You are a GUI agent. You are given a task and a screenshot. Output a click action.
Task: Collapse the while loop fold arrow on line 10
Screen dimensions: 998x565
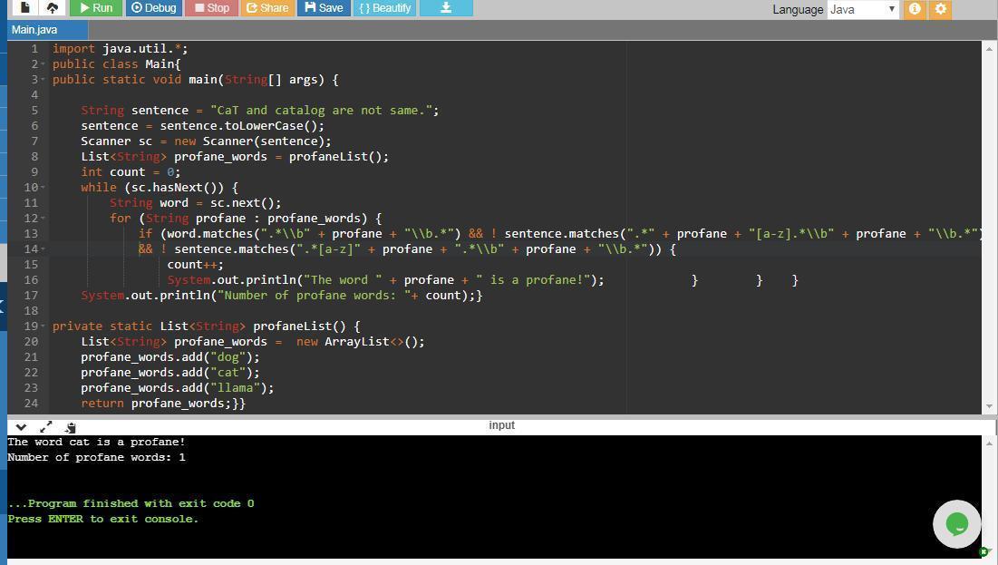43,188
